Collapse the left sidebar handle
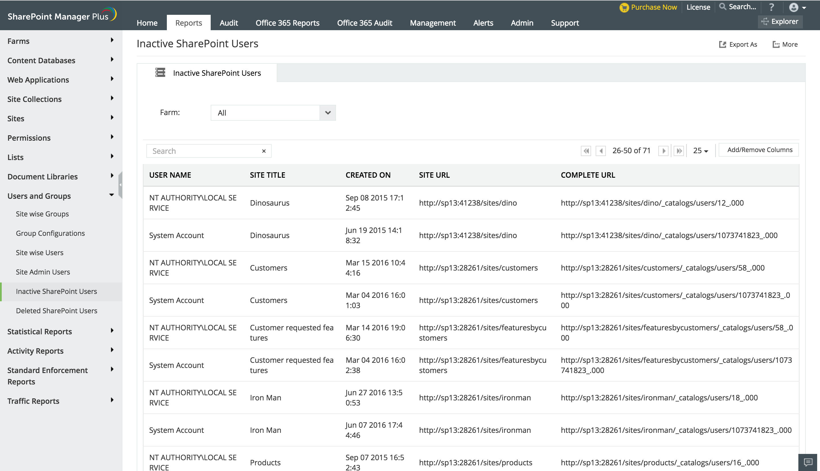The image size is (820, 471). tap(120, 185)
